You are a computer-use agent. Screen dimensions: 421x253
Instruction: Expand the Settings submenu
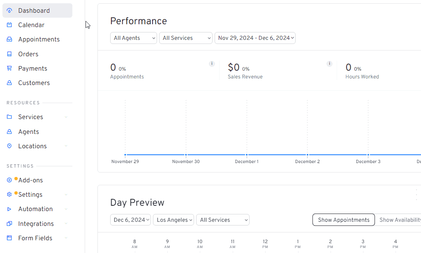[x=66, y=194]
